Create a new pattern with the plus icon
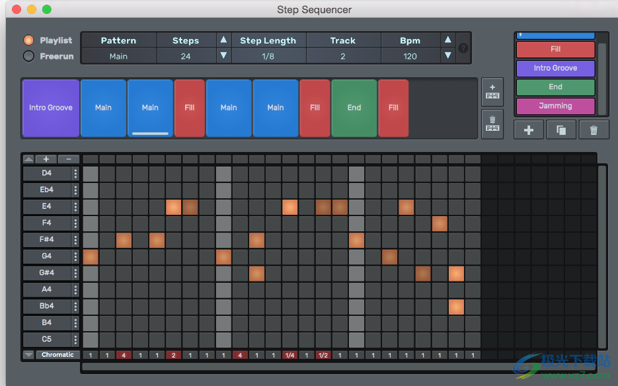618x386 pixels. [x=528, y=130]
